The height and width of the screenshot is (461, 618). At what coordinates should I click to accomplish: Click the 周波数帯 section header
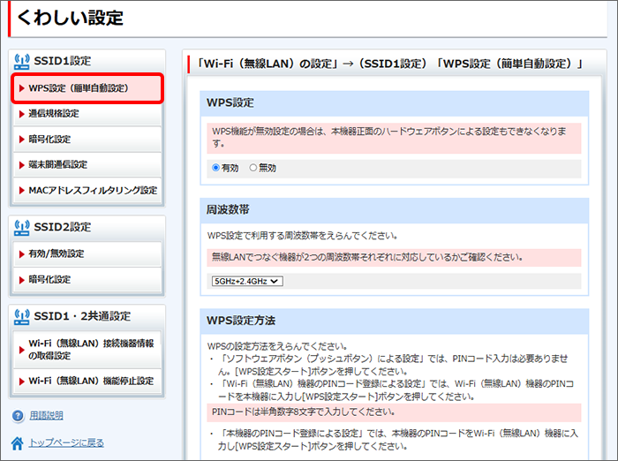(394, 210)
